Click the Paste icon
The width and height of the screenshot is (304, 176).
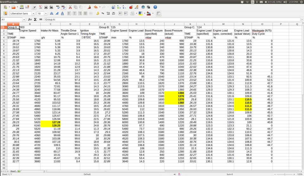pos(81,7)
